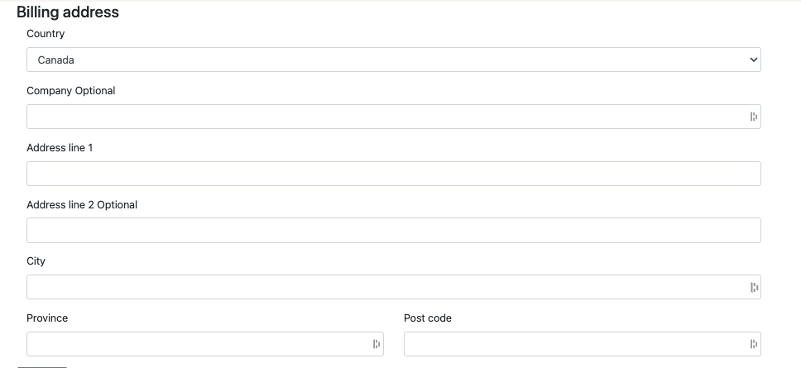Open the Country dropdown showing Canada
This screenshot has height=368, width=801.
pos(393,60)
